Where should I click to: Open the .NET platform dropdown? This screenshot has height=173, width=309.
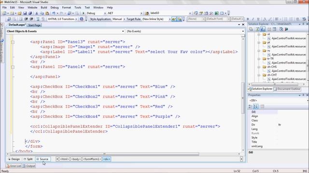(x=141, y=13)
